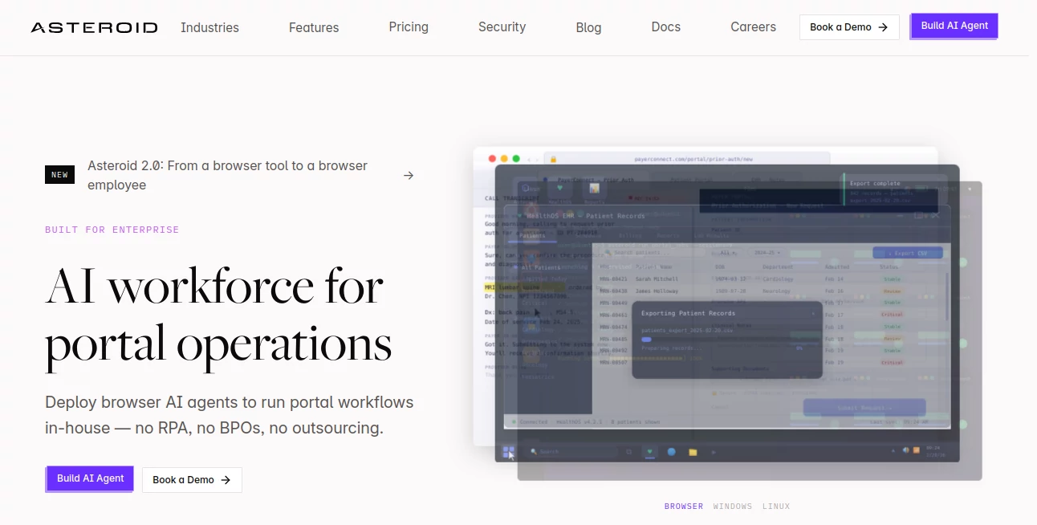1037x525 pixels.
Task: Switch the demo to the LINUX tab
Action: 776,507
